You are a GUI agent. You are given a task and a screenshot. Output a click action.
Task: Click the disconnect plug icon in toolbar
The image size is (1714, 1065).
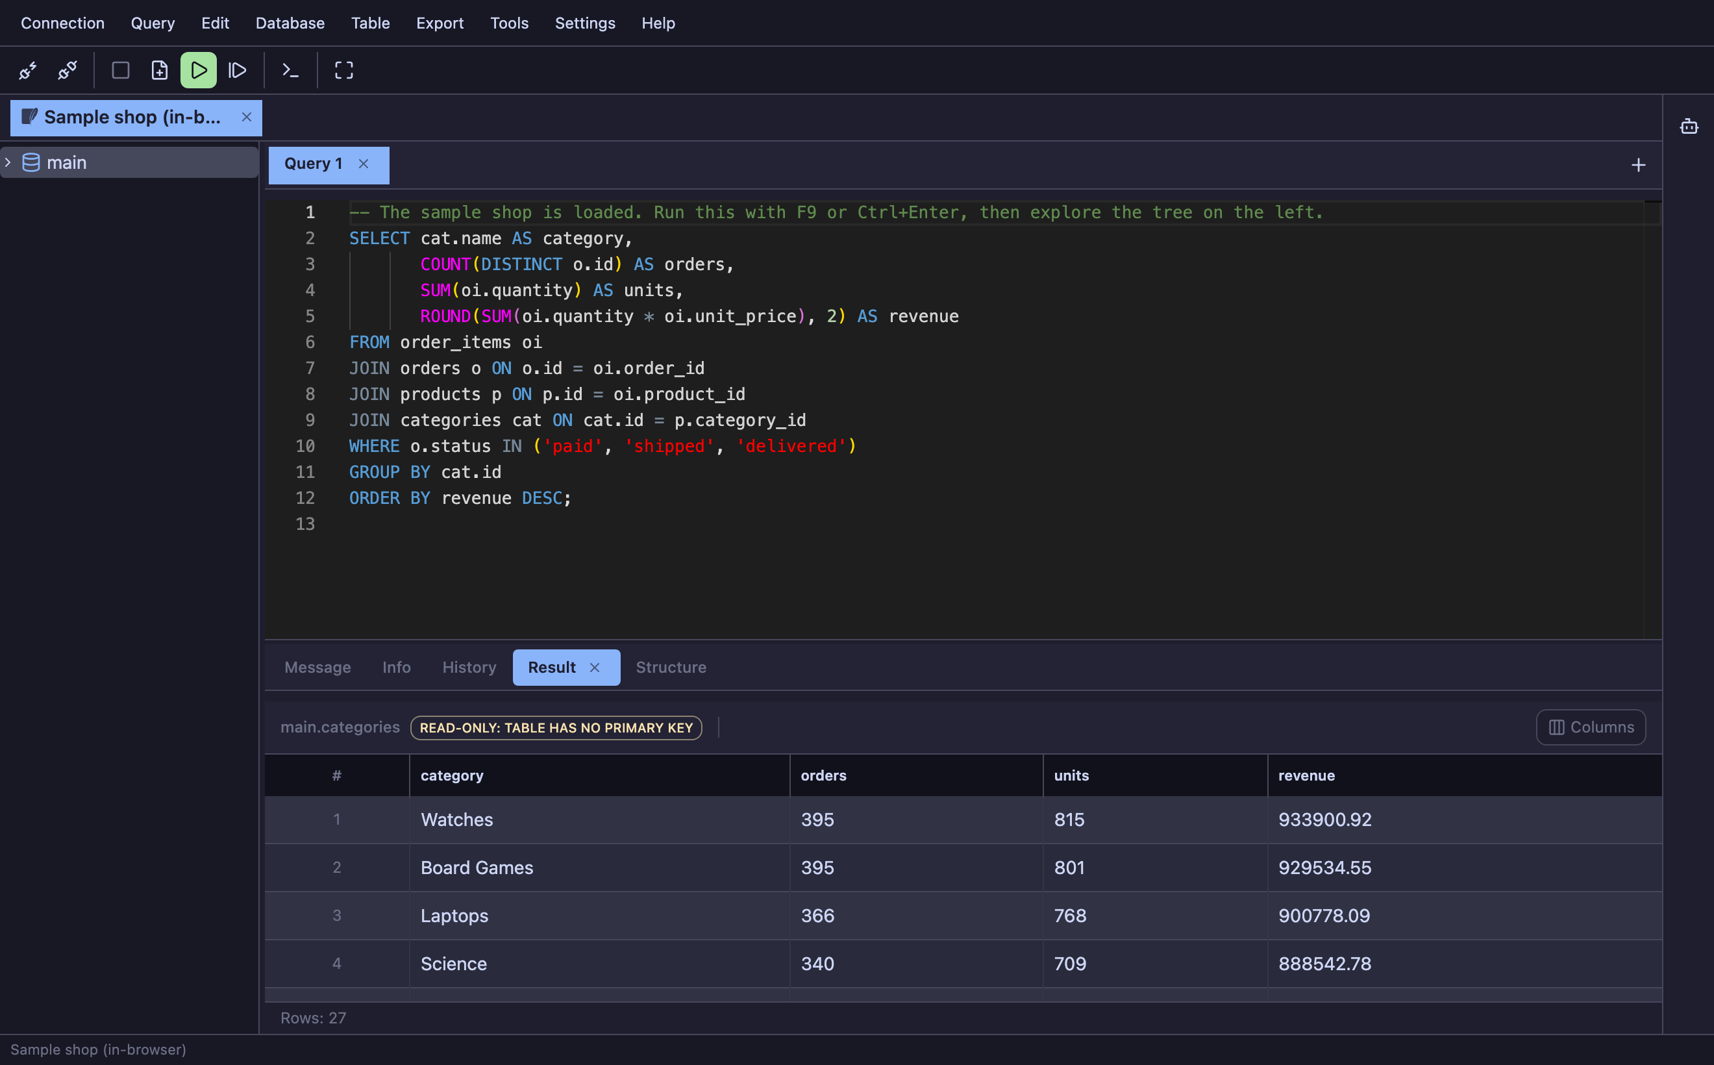[x=67, y=70]
